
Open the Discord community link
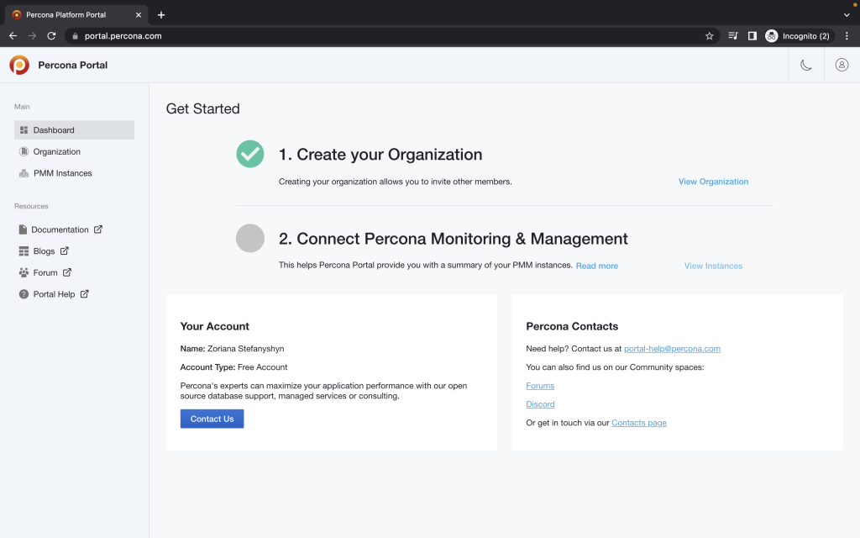[x=540, y=404]
